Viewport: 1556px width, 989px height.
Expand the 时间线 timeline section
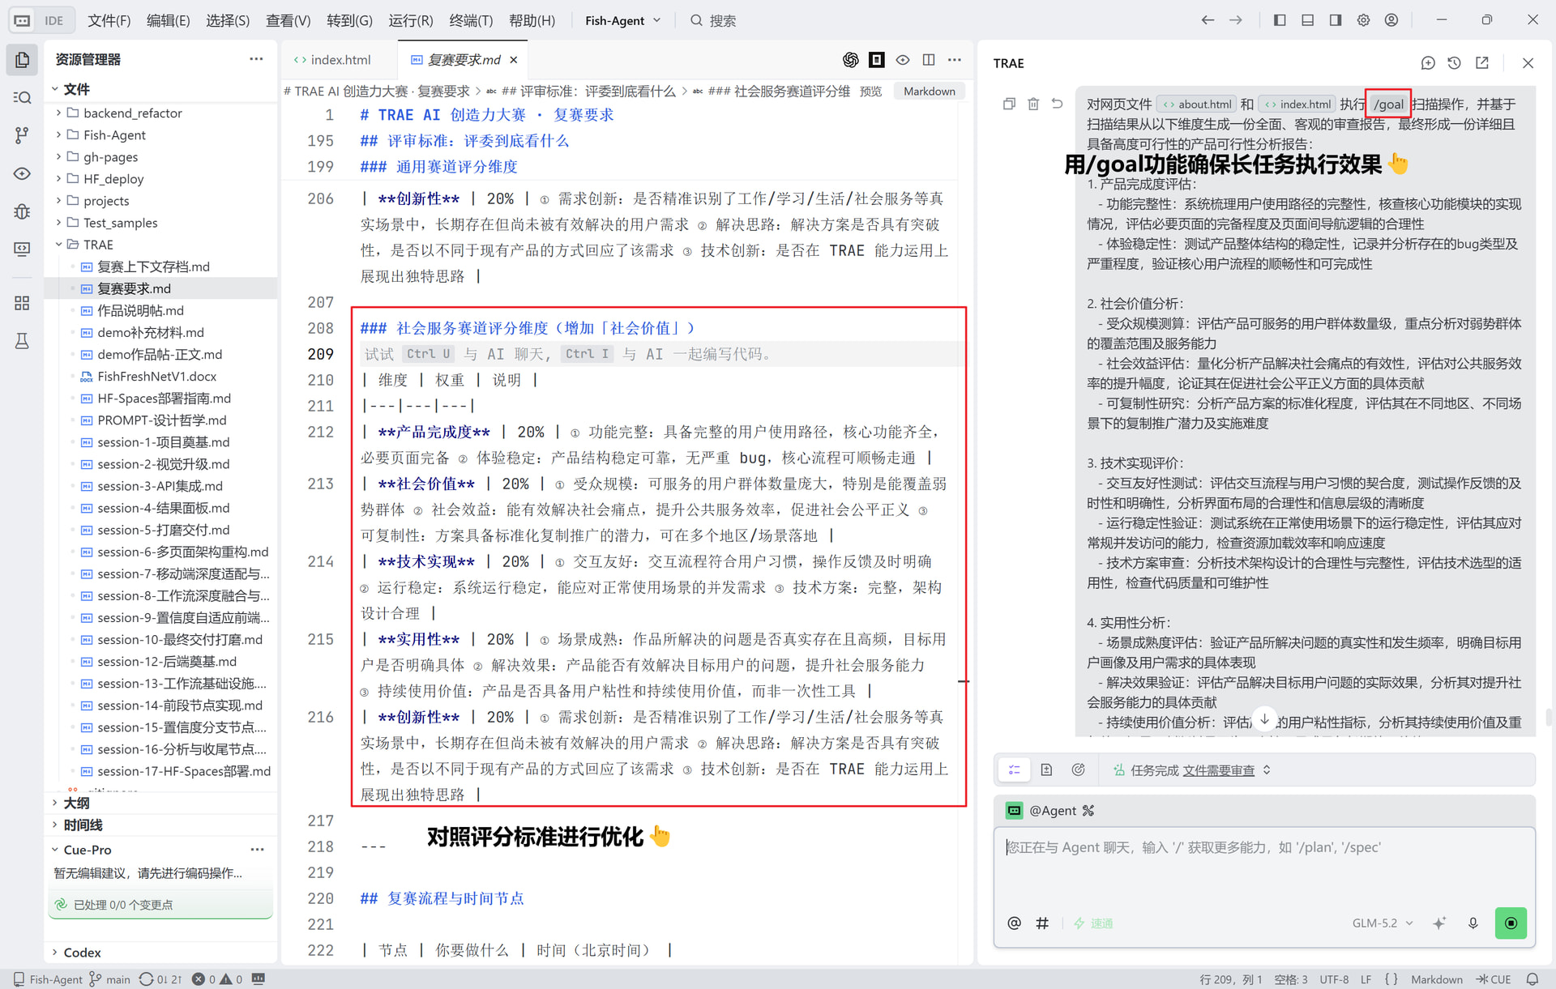point(83,825)
